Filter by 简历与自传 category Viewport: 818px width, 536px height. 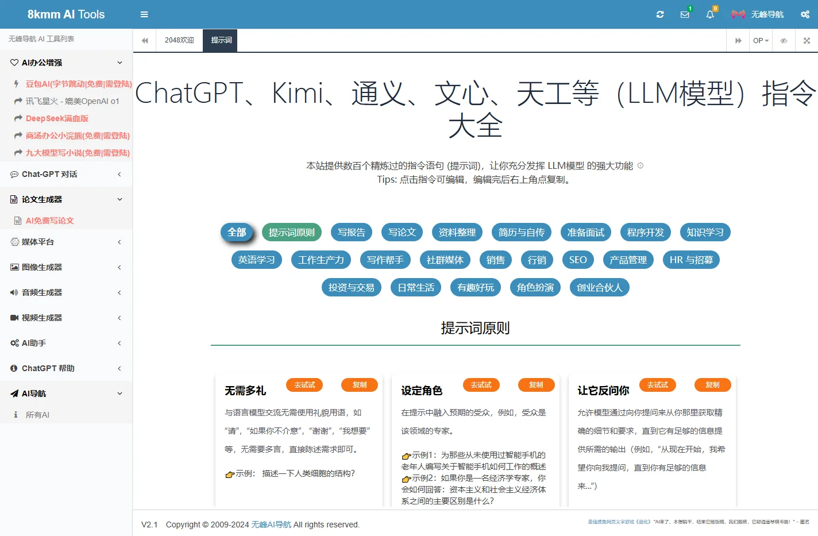pyautogui.click(x=522, y=232)
